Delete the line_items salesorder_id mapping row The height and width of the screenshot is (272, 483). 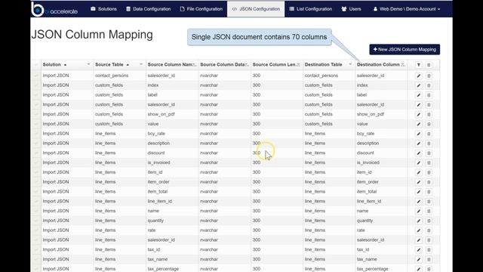point(429,240)
